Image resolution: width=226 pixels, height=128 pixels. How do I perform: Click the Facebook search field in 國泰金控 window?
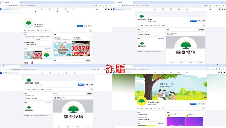(x=11, y=9)
